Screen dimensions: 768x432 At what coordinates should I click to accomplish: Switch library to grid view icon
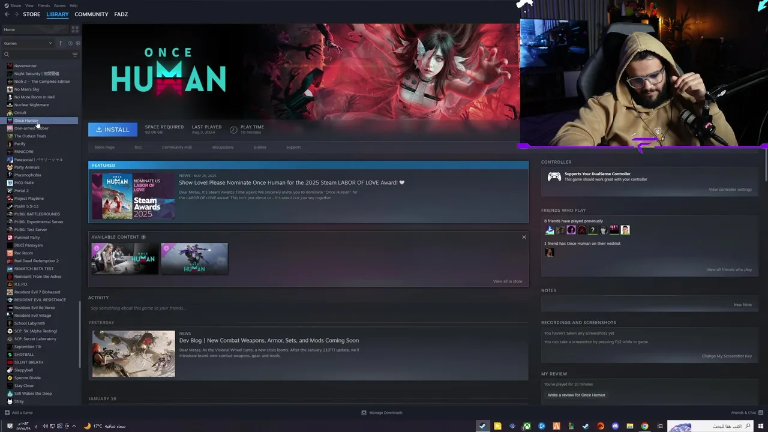[75, 29]
